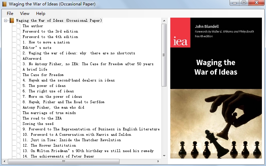Click page icon beside 1. How to move a nation

19,42
